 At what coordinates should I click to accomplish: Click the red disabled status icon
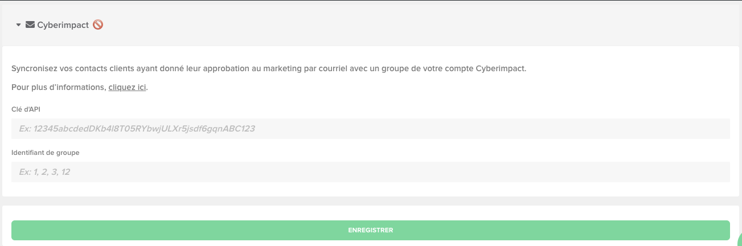pyautogui.click(x=98, y=25)
